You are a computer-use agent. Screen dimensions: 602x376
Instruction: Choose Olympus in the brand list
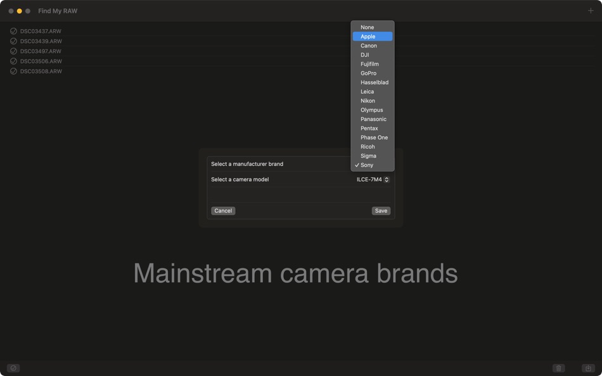tap(373, 110)
